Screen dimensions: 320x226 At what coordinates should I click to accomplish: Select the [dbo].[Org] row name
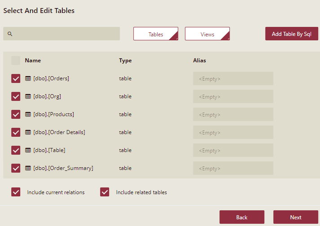pos(47,96)
